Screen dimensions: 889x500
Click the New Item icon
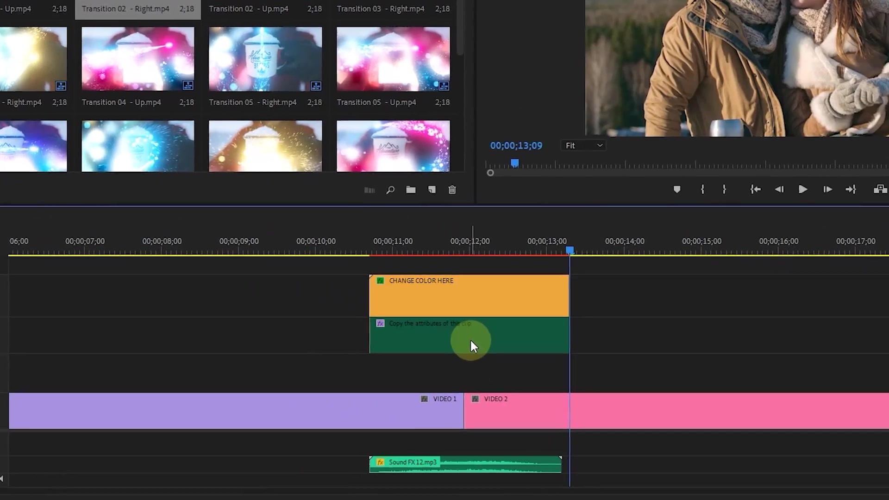point(432,190)
